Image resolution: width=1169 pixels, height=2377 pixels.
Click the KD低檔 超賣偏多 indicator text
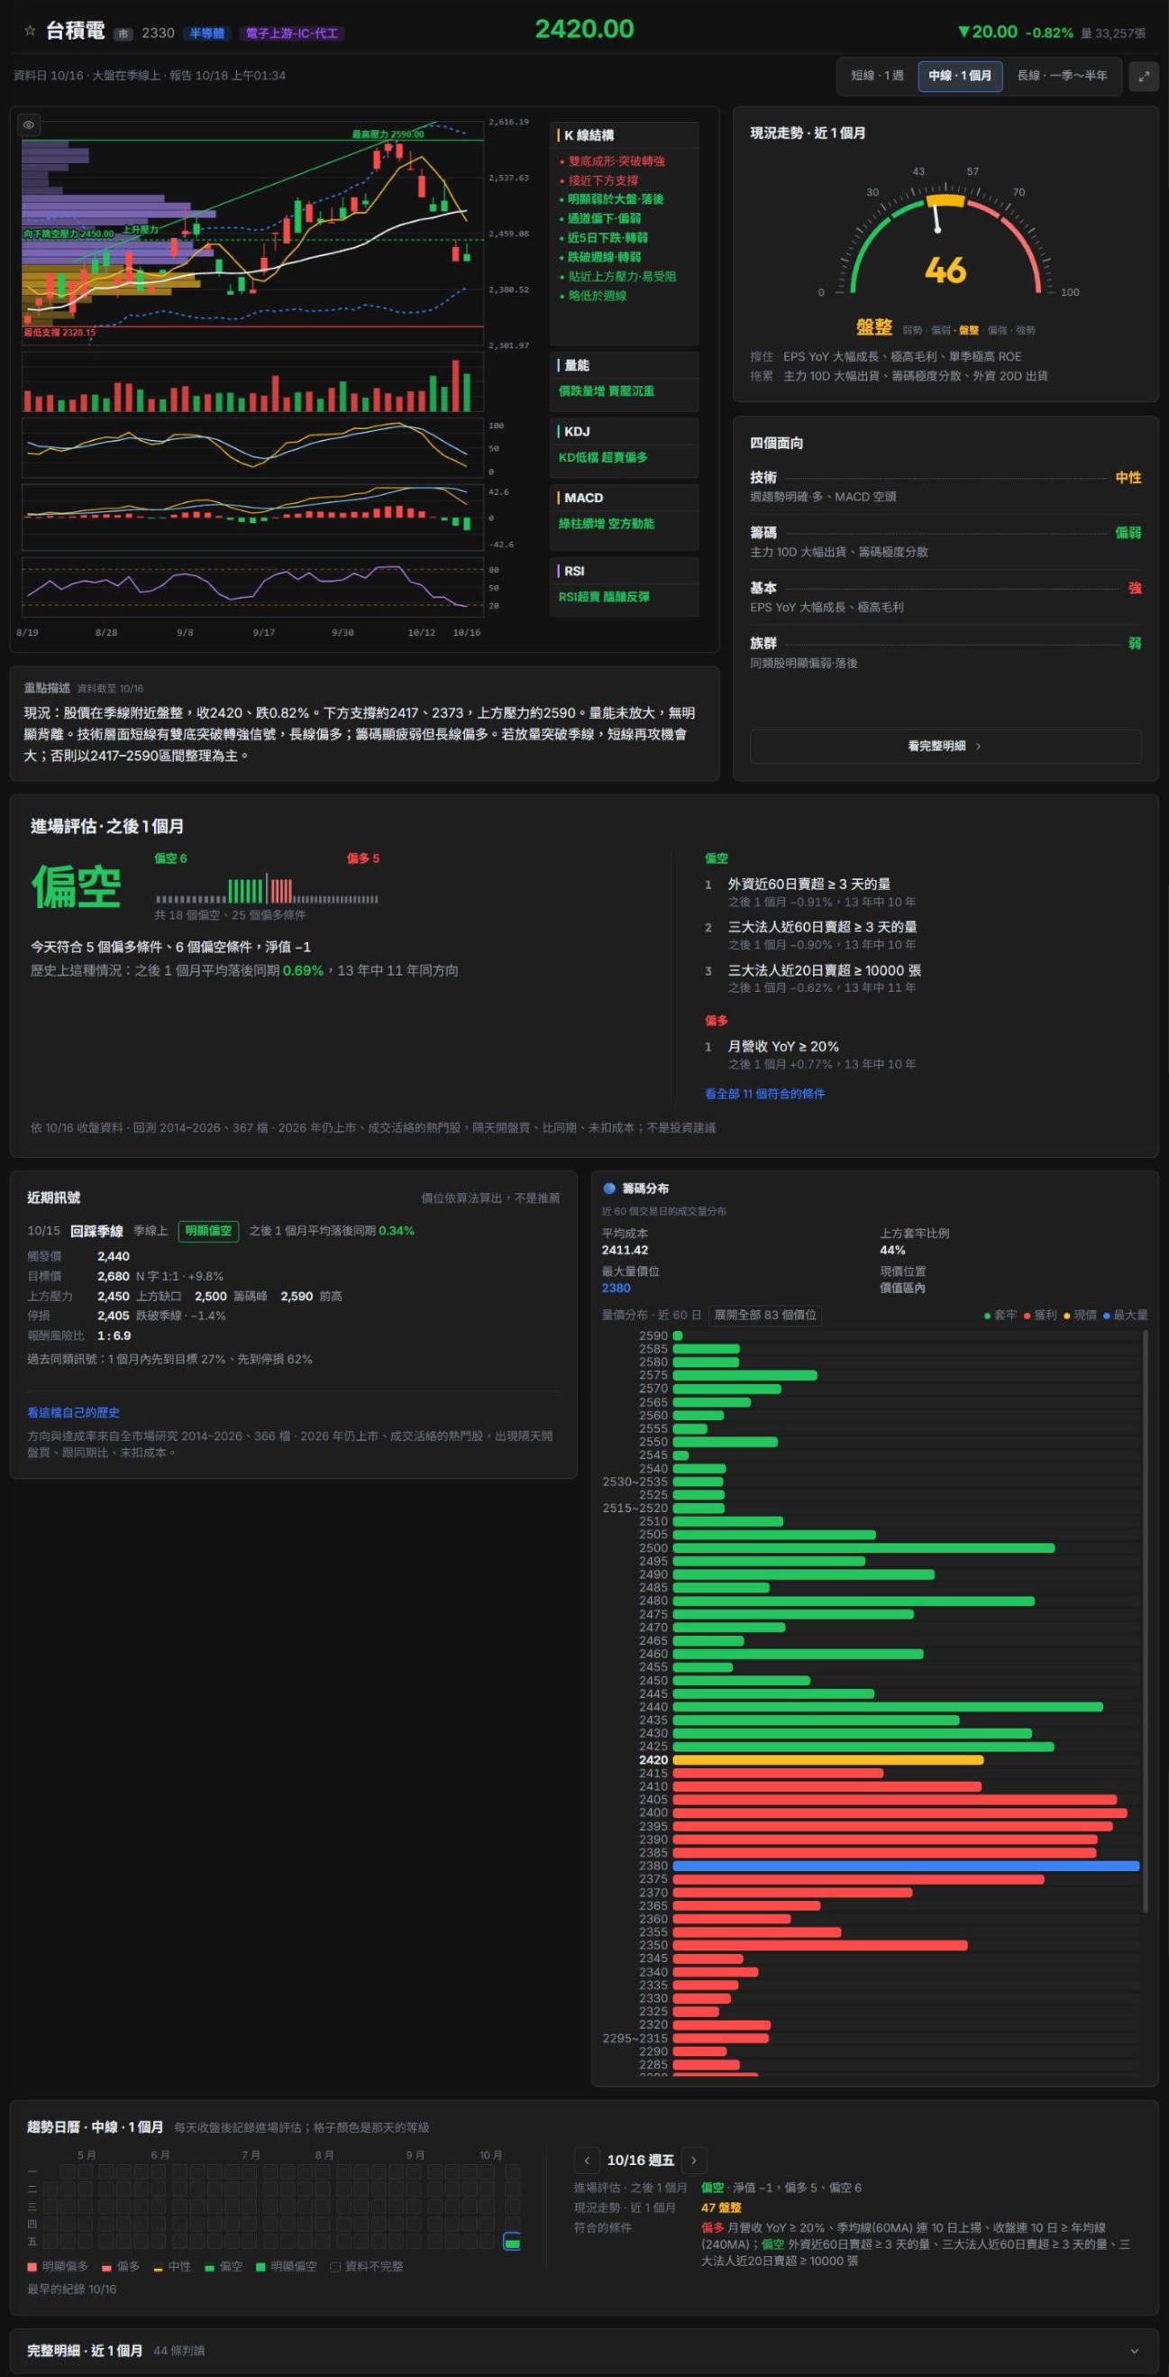coord(603,458)
